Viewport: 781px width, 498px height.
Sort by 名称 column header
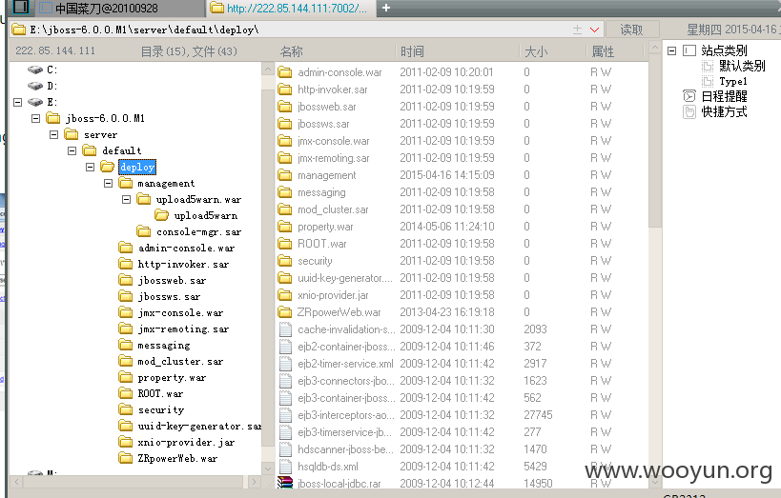(x=292, y=51)
